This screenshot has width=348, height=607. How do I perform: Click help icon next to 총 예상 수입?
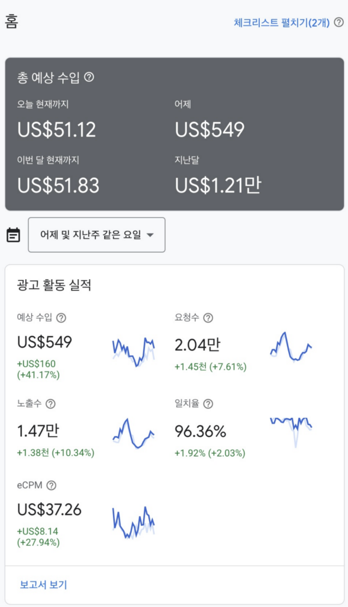(89, 77)
